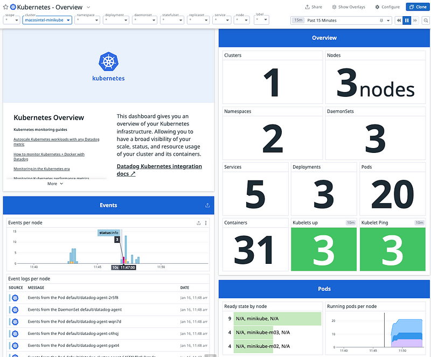The height and width of the screenshot is (357, 431).
Task: Open dashboard title dropdown chevron
Action: pos(88,8)
